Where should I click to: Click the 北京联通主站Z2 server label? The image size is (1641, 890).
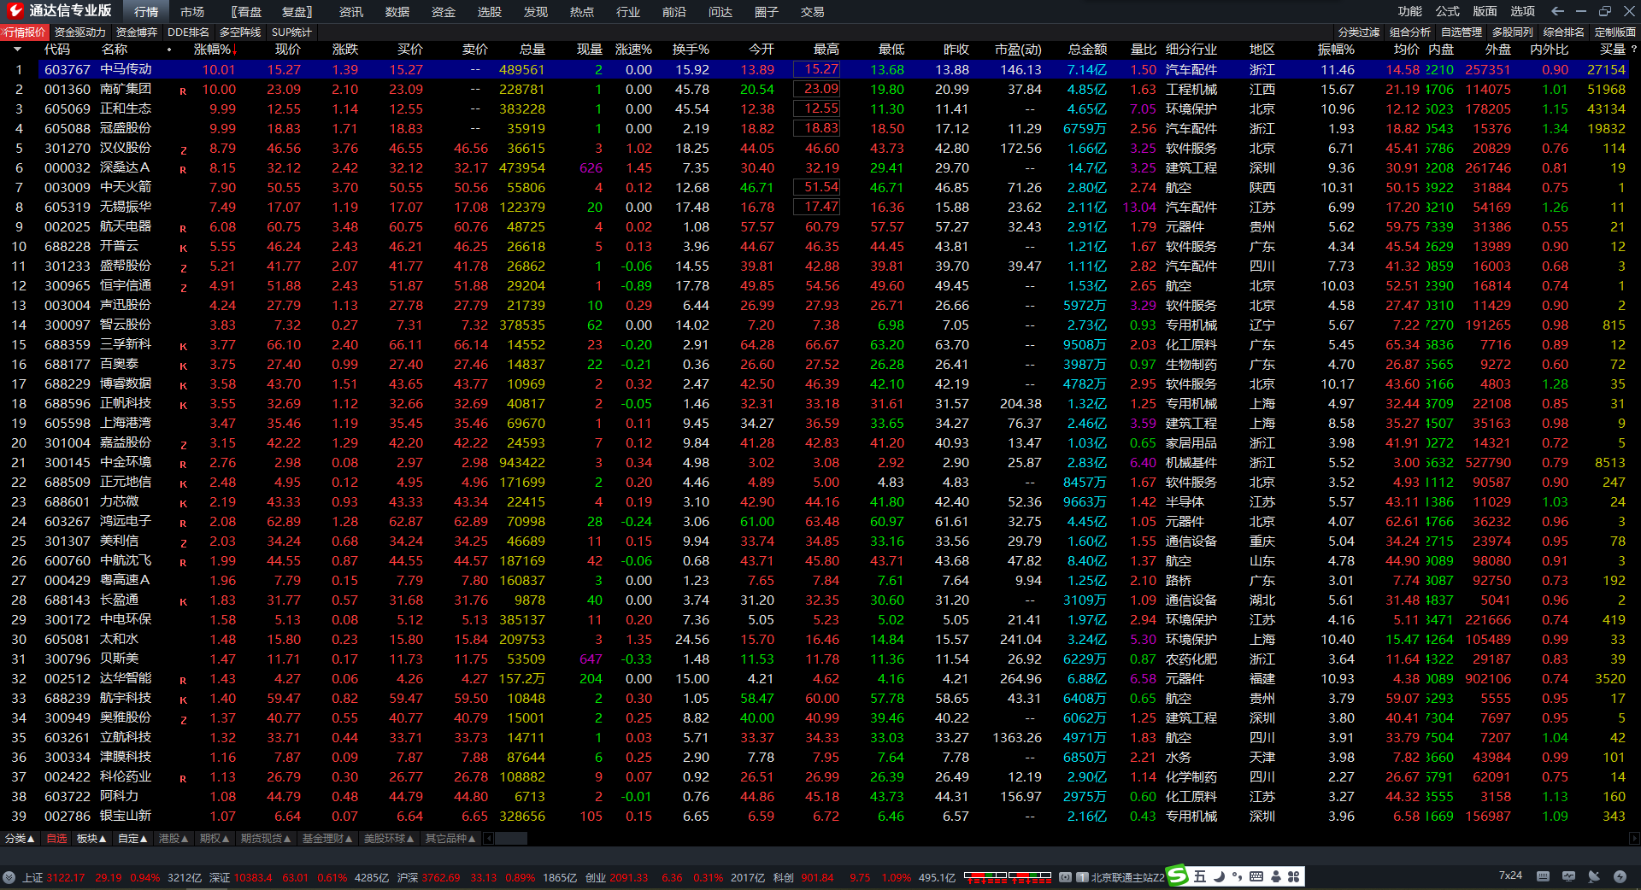click(x=1128, y=877)
